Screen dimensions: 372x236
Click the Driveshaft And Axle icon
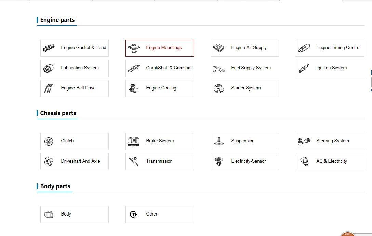49,161
